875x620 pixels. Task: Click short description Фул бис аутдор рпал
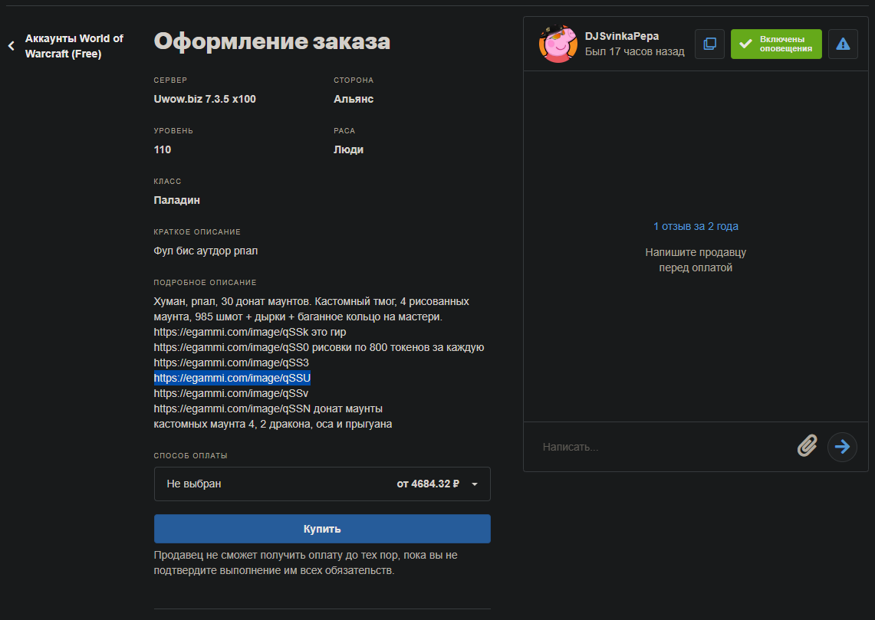[206, 251]
